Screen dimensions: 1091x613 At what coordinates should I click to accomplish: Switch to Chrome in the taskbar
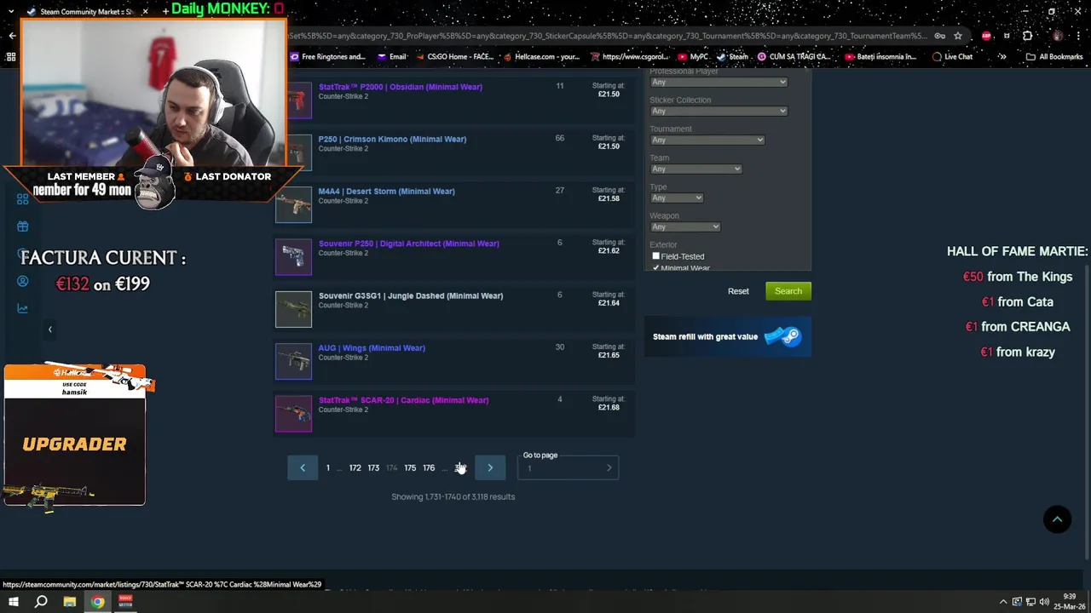pyautogui.click(x=98, y=602)
